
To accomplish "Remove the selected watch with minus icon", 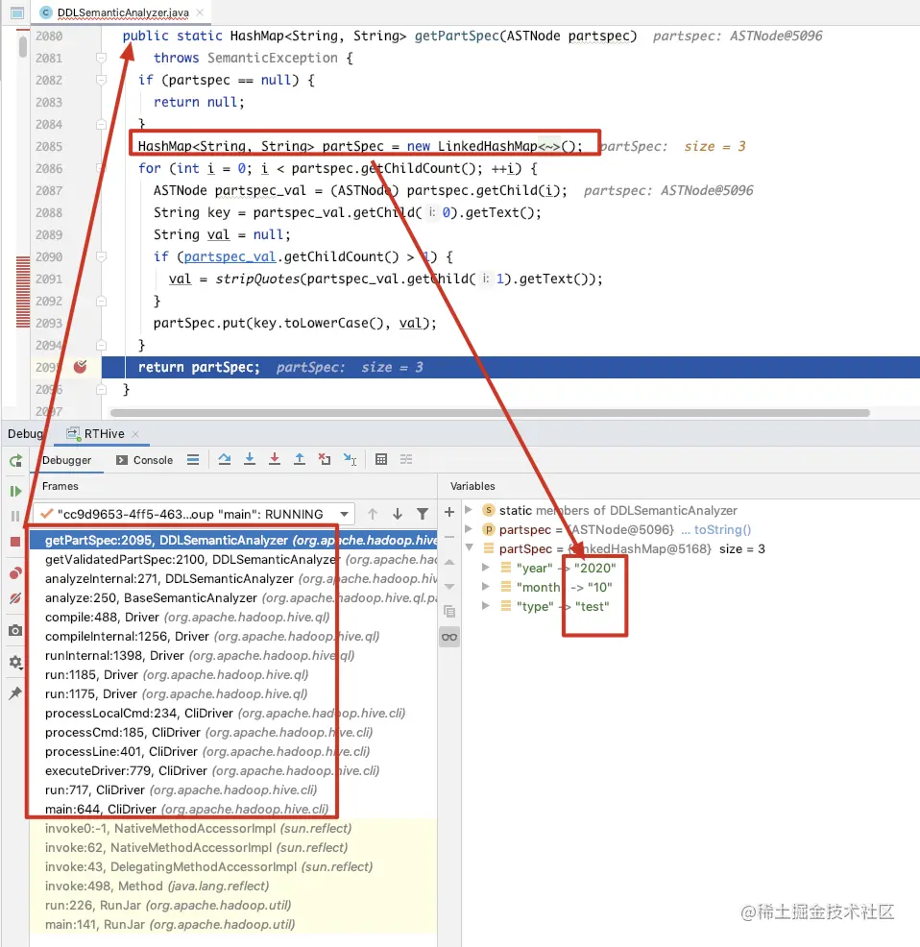I will [x=449, y=537].
